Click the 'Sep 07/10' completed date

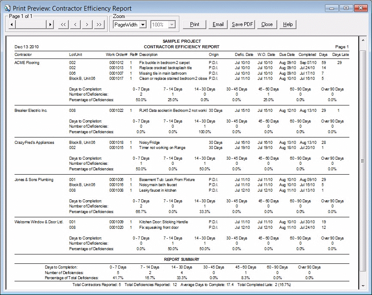(308, 63)
